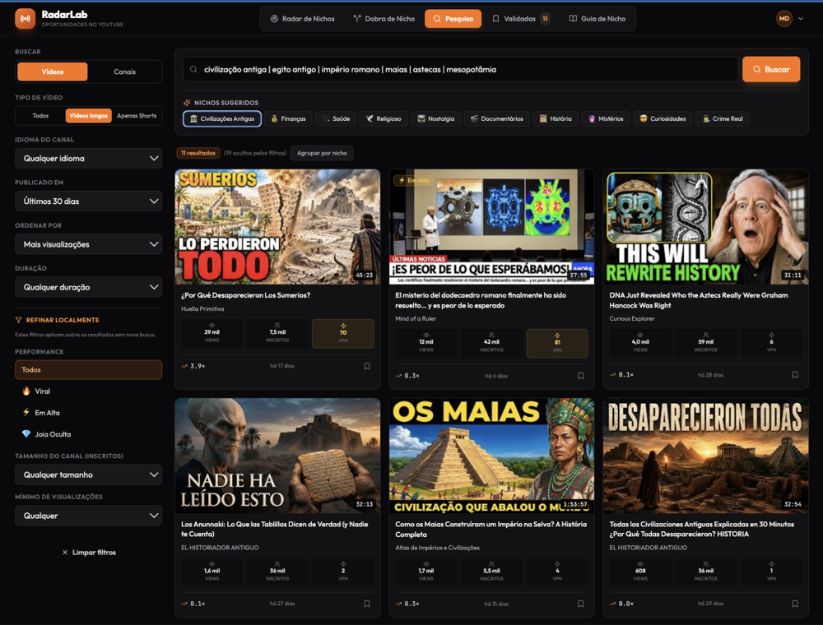The height and width of the screenshot is (625, 823).
Task: Open Sumerios Lo Perdieron Todo thumbnail
Action: [277, 226]
